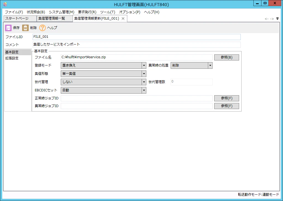Open the 要求発行(R) menu
The height and width of the screenshot is (201, 283).
coord(87,12)
